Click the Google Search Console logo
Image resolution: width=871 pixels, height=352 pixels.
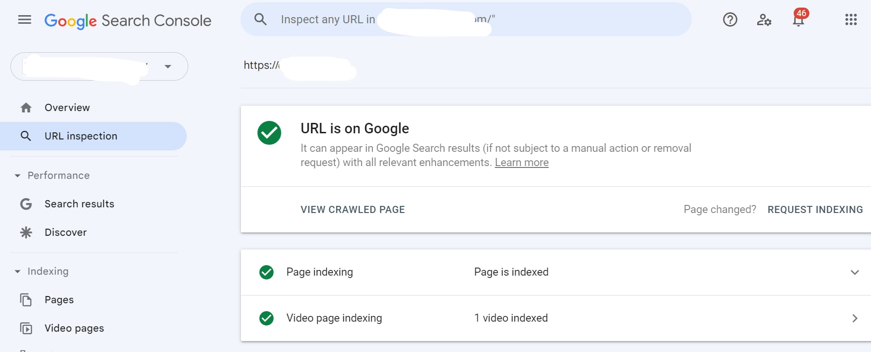tap(128, 20)
